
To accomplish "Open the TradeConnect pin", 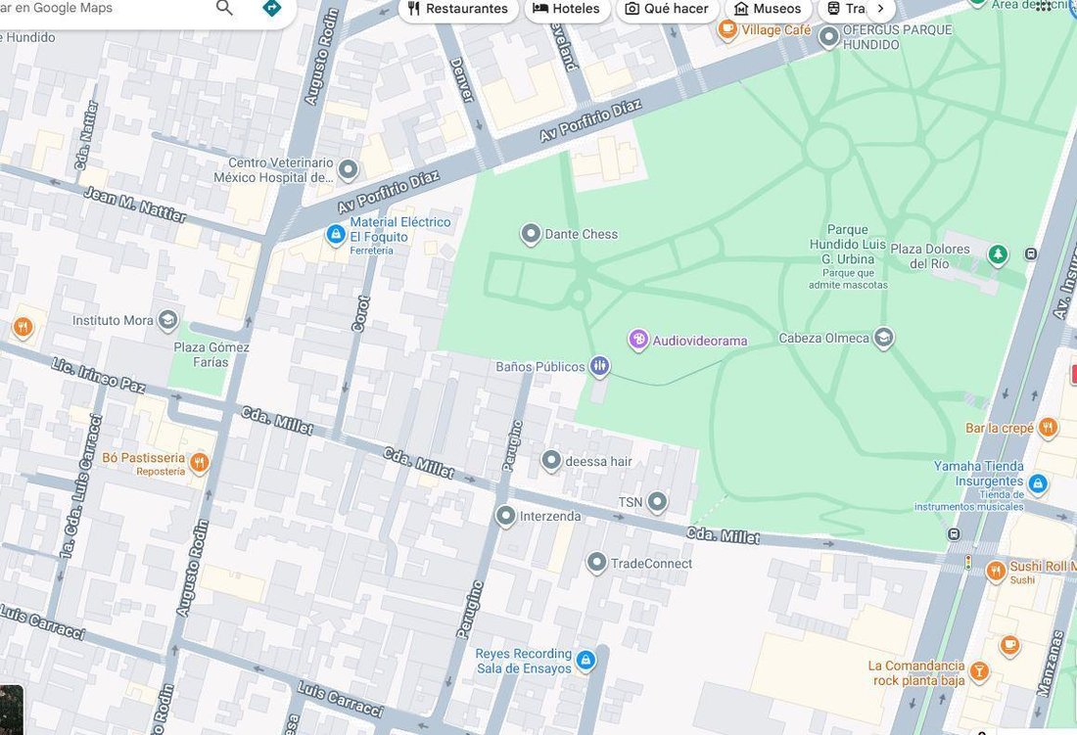I will coord(596,564).
